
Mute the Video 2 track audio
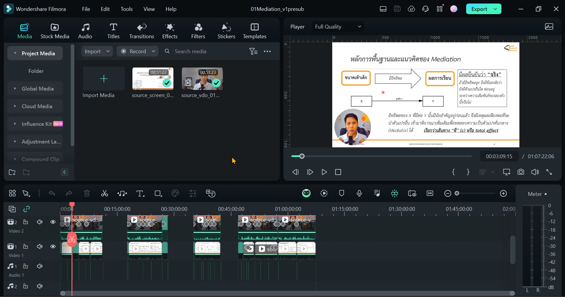(x=40, y=222)
